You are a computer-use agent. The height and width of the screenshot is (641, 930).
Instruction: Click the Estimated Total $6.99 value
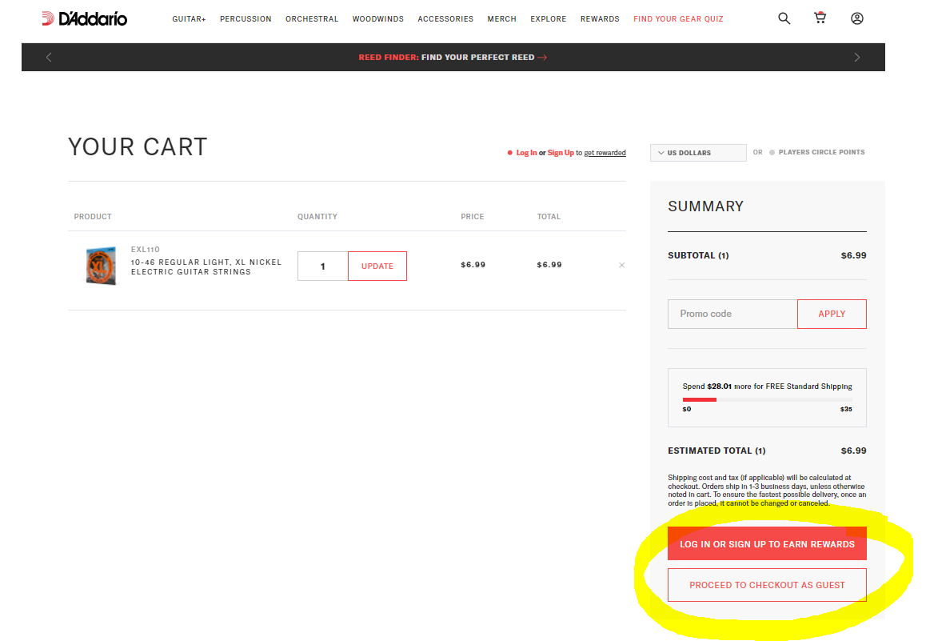click(853, 451)
